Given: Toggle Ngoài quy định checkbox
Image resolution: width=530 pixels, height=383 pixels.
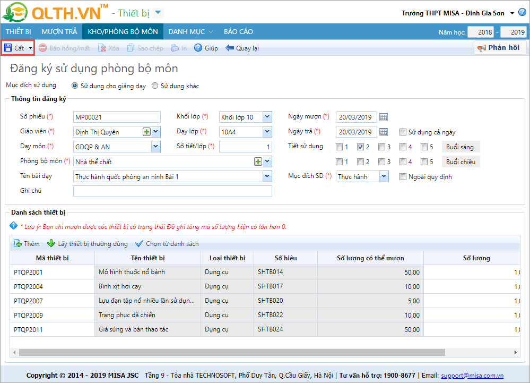Looking at the screenshot, I should coord(403,176).
